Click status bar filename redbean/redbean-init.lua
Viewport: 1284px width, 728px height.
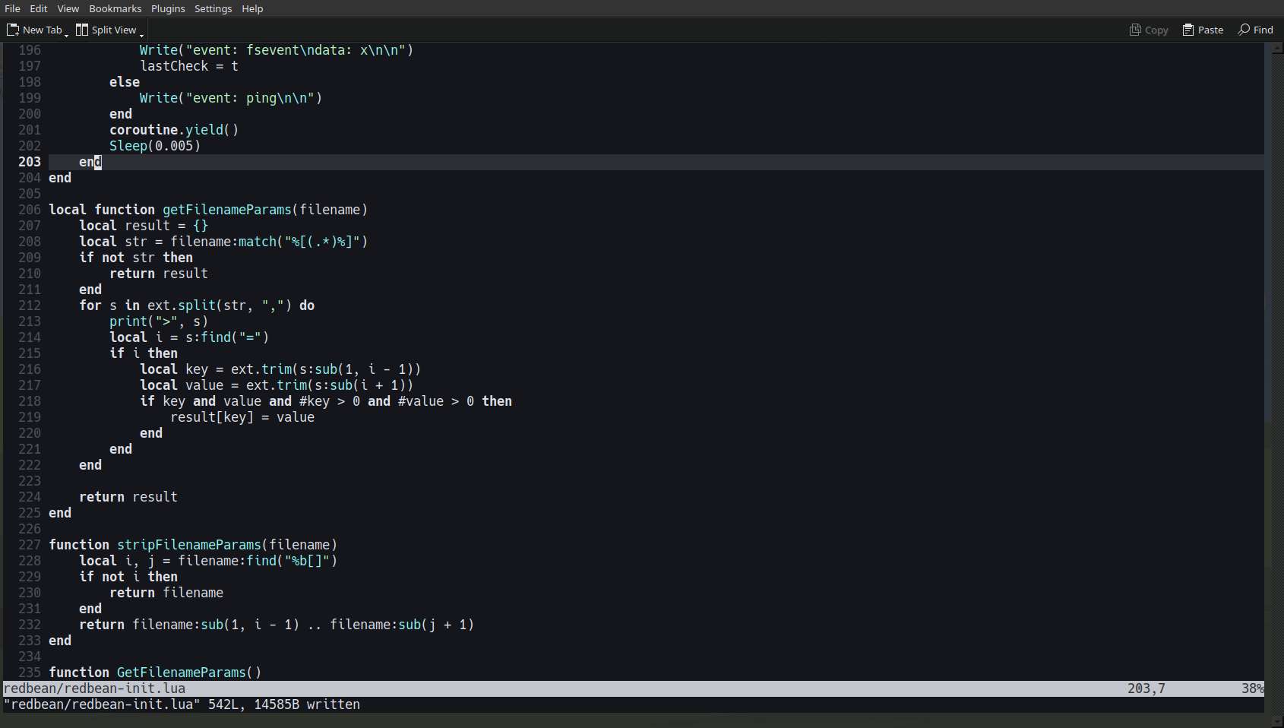coord(94,688)
